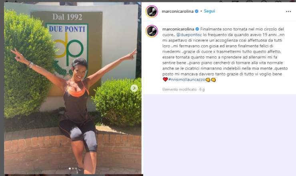Open the #nnsimollauncazzo hashtag
The height and width of the screenshot is (176, 296).
click(x=187, y=80)
